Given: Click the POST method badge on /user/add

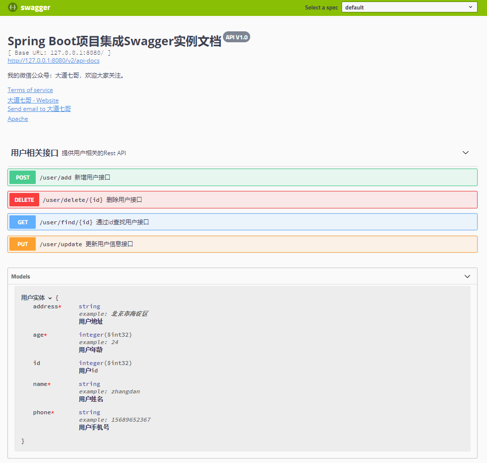Looking at the screenshot, I should [22, 177].
